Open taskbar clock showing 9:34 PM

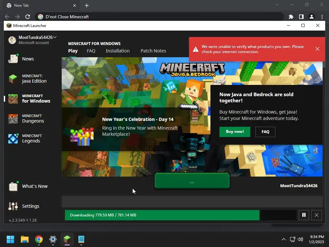316,239
